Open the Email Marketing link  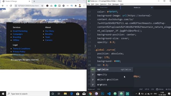click(20, 31)
